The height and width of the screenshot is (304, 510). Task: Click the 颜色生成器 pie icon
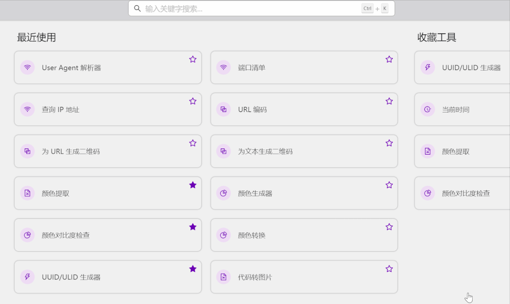click(x=224, y=193)
